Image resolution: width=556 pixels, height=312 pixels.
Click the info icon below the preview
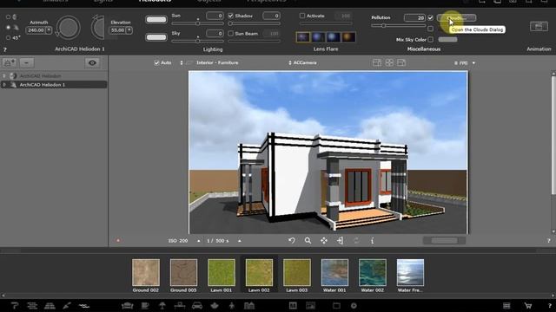[372, 241]
